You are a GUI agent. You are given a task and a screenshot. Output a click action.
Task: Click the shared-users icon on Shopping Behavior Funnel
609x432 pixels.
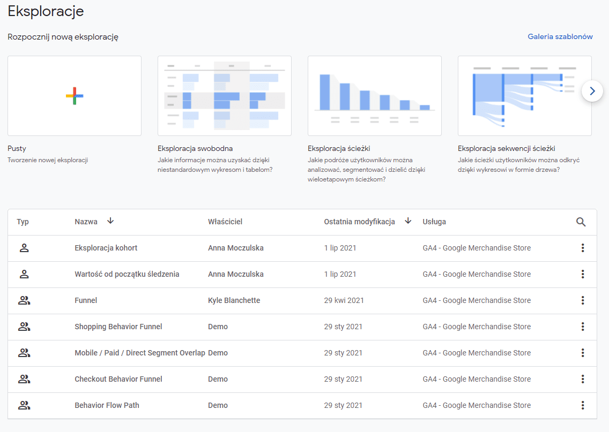[x=24, y=327]
